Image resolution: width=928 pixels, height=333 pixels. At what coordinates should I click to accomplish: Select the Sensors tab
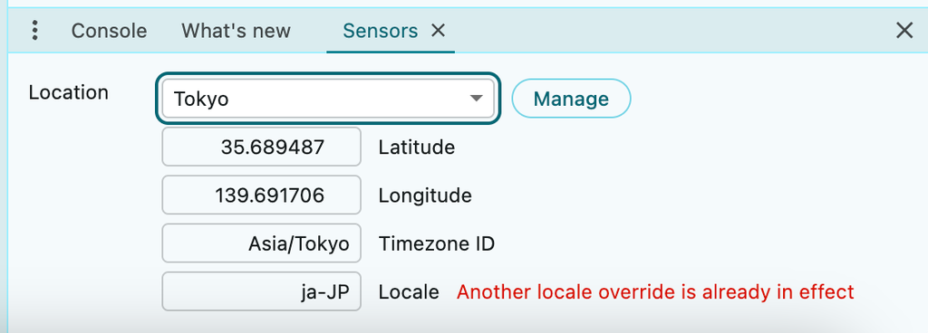[x=381, y=30]
